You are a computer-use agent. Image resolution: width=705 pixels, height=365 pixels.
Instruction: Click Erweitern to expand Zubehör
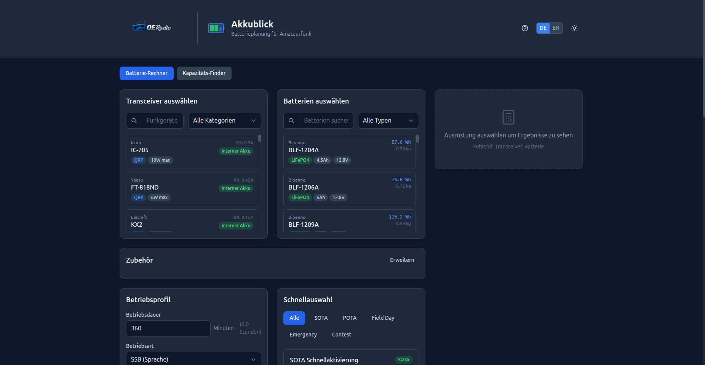[401, 260]
